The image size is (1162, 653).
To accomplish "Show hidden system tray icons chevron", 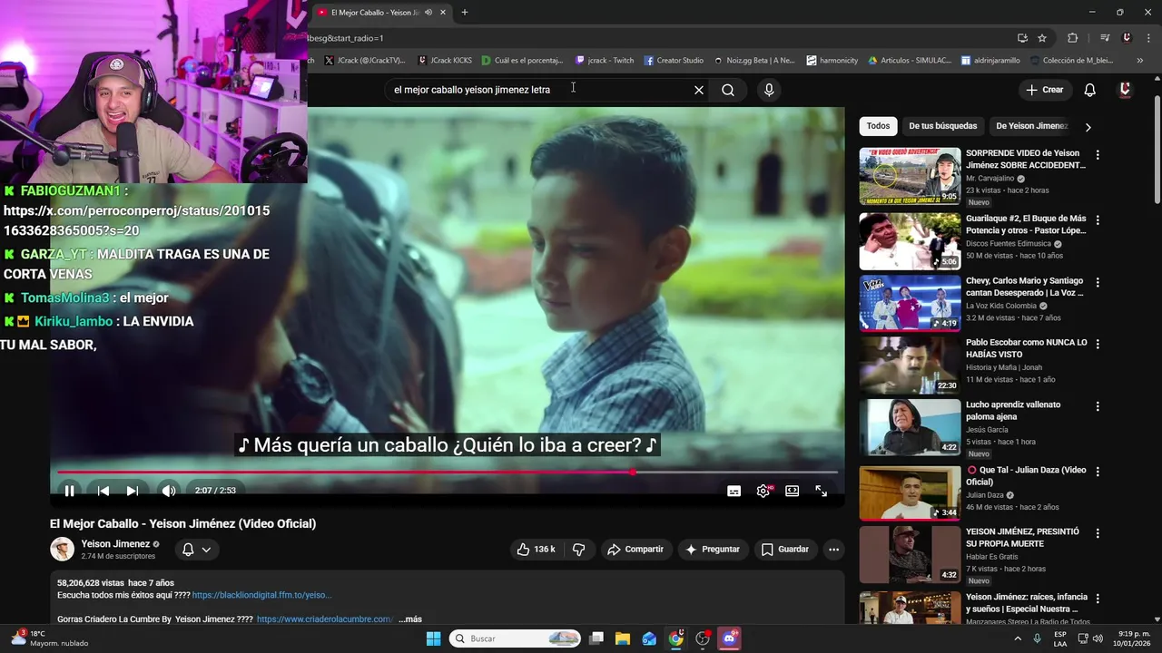I will pyautogui.click(x=1019, y=638).
